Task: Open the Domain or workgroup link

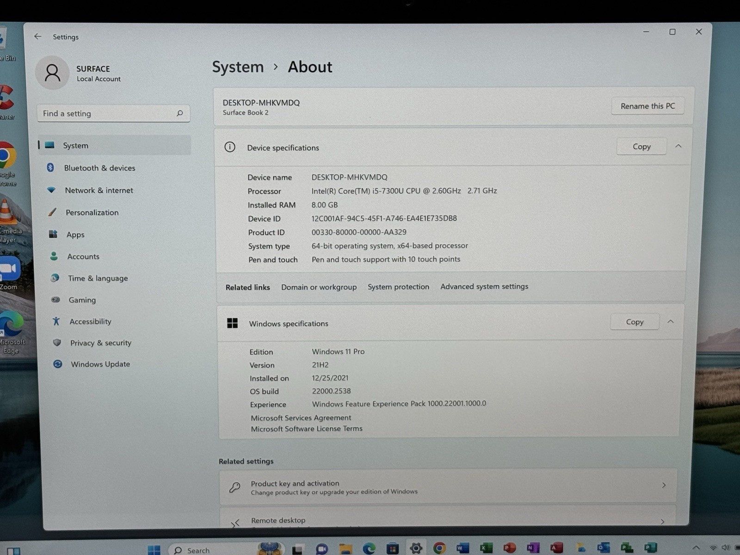Action: click(x=319, y=287)
